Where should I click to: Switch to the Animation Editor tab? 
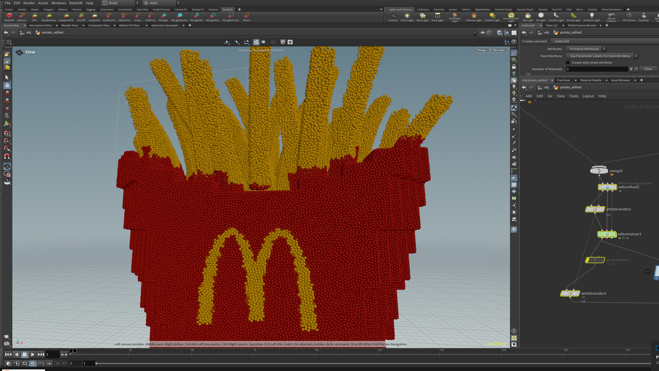coord(41,25)
